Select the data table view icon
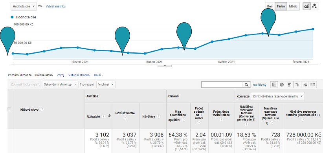The image size is (323, 153). pyautogui.click(x=274, y=85)
